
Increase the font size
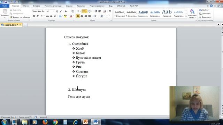pos(57,11)
